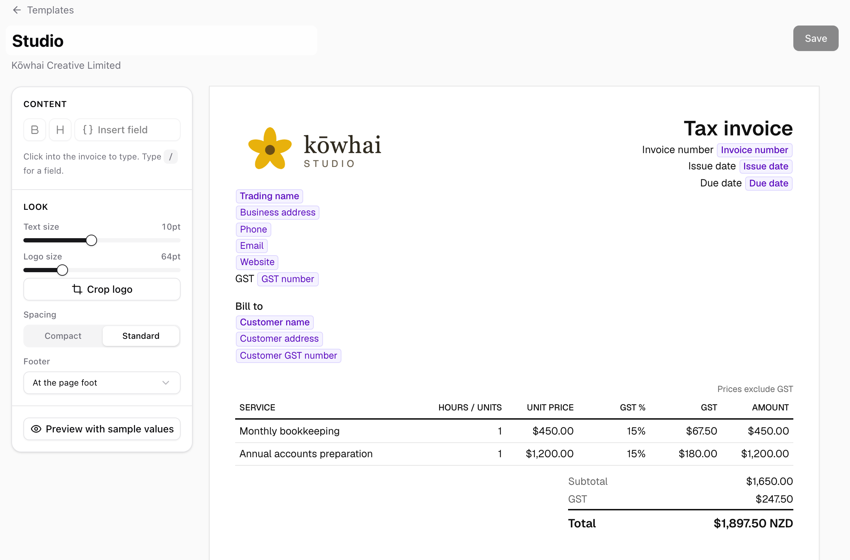The height and width of the screenshot is (560, 850).
Task: Select the Issue date field chip
Action: (x=766, y=167)
